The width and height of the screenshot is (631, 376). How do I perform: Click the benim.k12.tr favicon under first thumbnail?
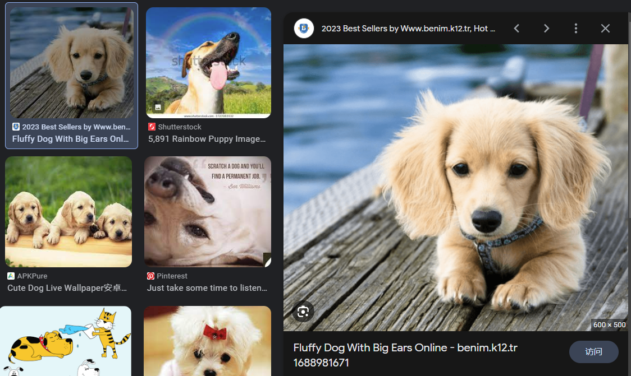pyautogui.click(x=16, y=127)
